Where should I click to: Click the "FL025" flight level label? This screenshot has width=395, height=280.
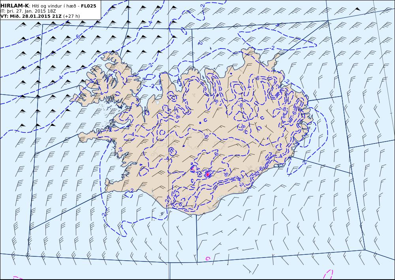(x=88, y=6)
